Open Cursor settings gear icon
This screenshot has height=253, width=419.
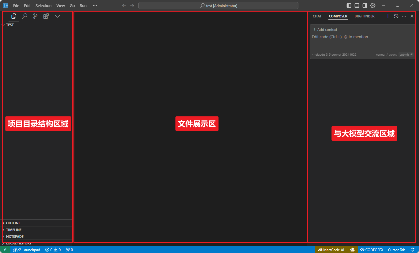click(x=373, y=5)
